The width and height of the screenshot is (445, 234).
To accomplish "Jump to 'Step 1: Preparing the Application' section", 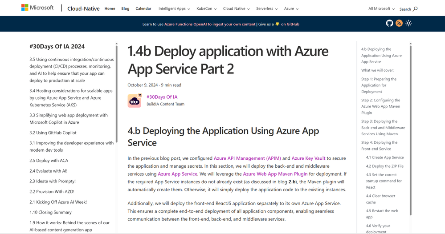I will [x=379, y=85].
